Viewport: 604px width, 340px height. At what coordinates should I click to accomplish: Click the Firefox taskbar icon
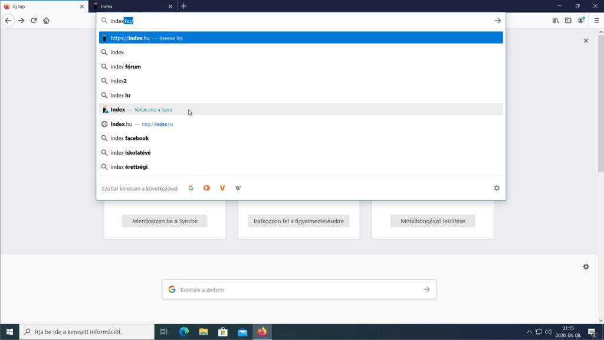pos(262,332)
